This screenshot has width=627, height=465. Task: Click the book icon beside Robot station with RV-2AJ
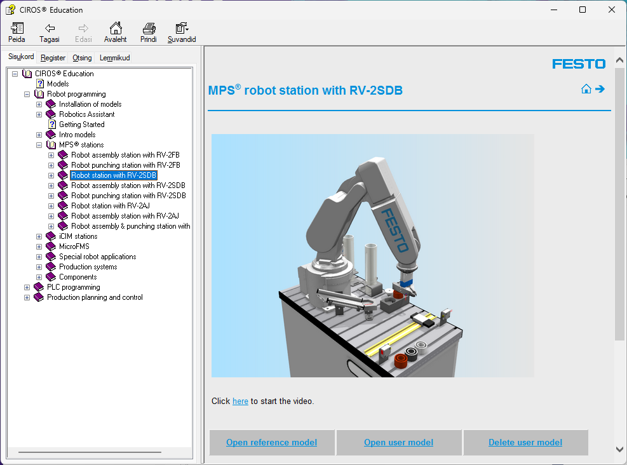pos(63,206)
